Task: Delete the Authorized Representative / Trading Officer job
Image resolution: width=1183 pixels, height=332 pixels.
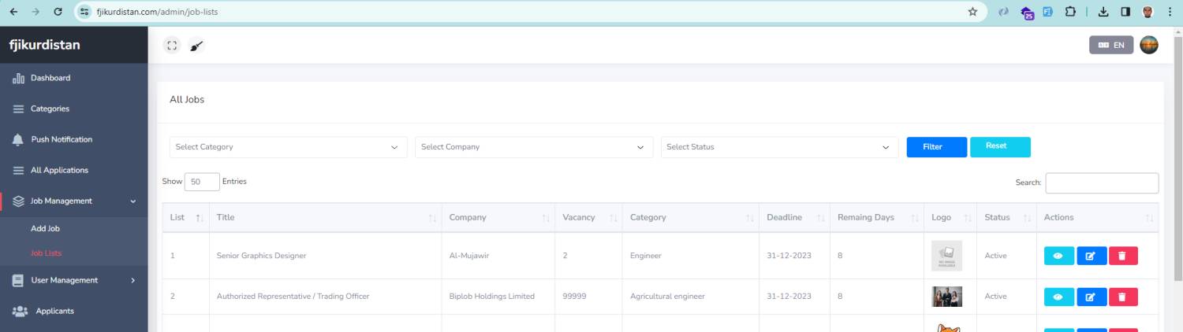Action: tap(1123, 297)
